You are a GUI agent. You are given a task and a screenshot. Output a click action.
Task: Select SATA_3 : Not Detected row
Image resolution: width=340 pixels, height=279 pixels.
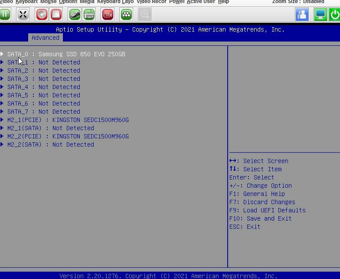coord(44,79)
